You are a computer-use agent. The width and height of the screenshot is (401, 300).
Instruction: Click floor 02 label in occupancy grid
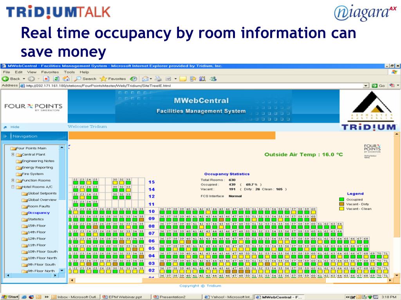[152, 270]
